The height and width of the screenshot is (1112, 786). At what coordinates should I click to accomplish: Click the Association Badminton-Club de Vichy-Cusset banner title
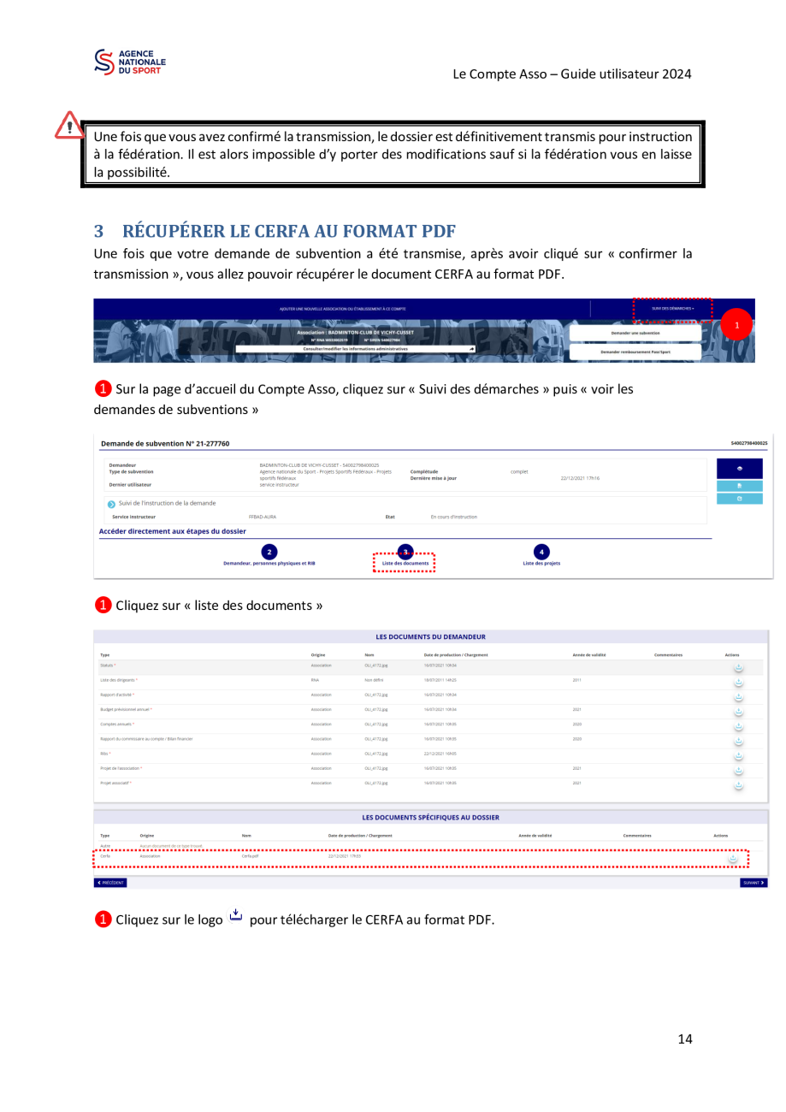[356, 332]
